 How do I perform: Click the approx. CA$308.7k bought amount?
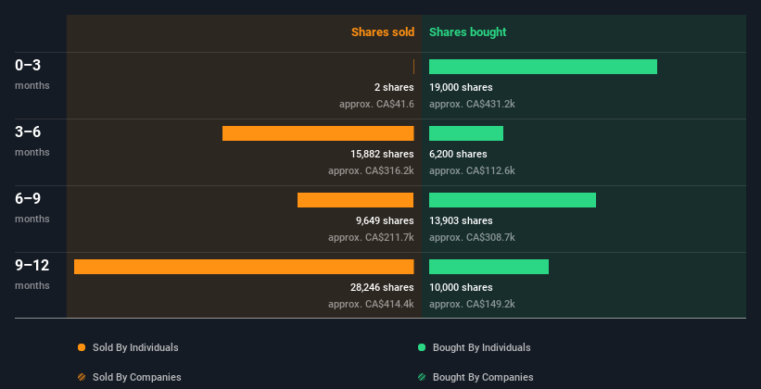pyautogui.click(x=472, y=237)
